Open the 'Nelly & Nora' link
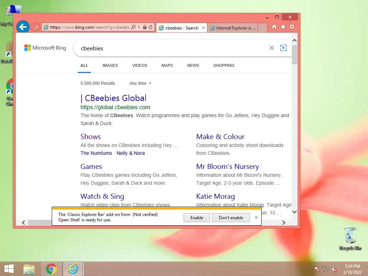368x276 pixels. (x=130, y=153)
